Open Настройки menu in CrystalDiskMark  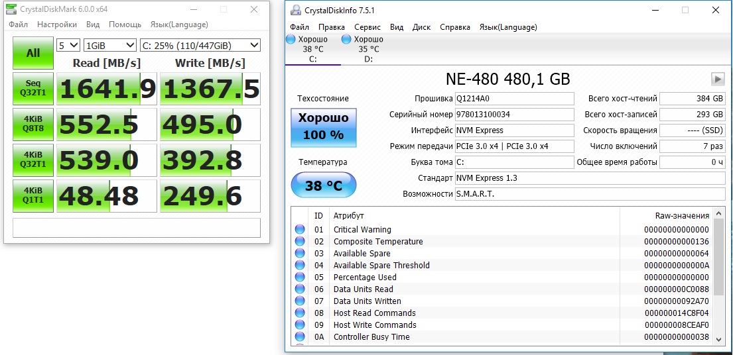click(57, 25)
